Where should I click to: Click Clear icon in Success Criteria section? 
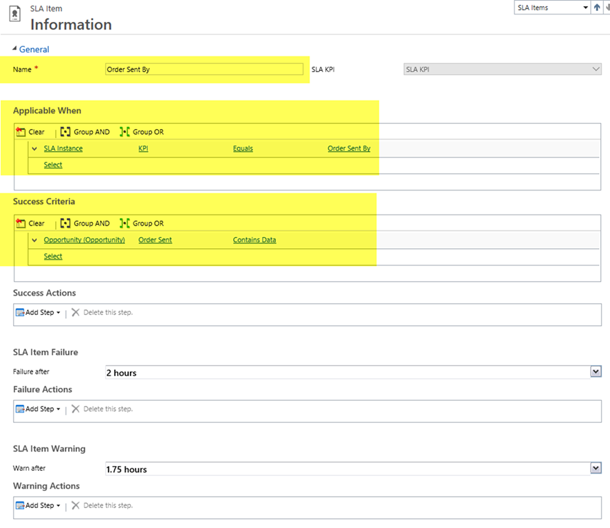point(21,223)
